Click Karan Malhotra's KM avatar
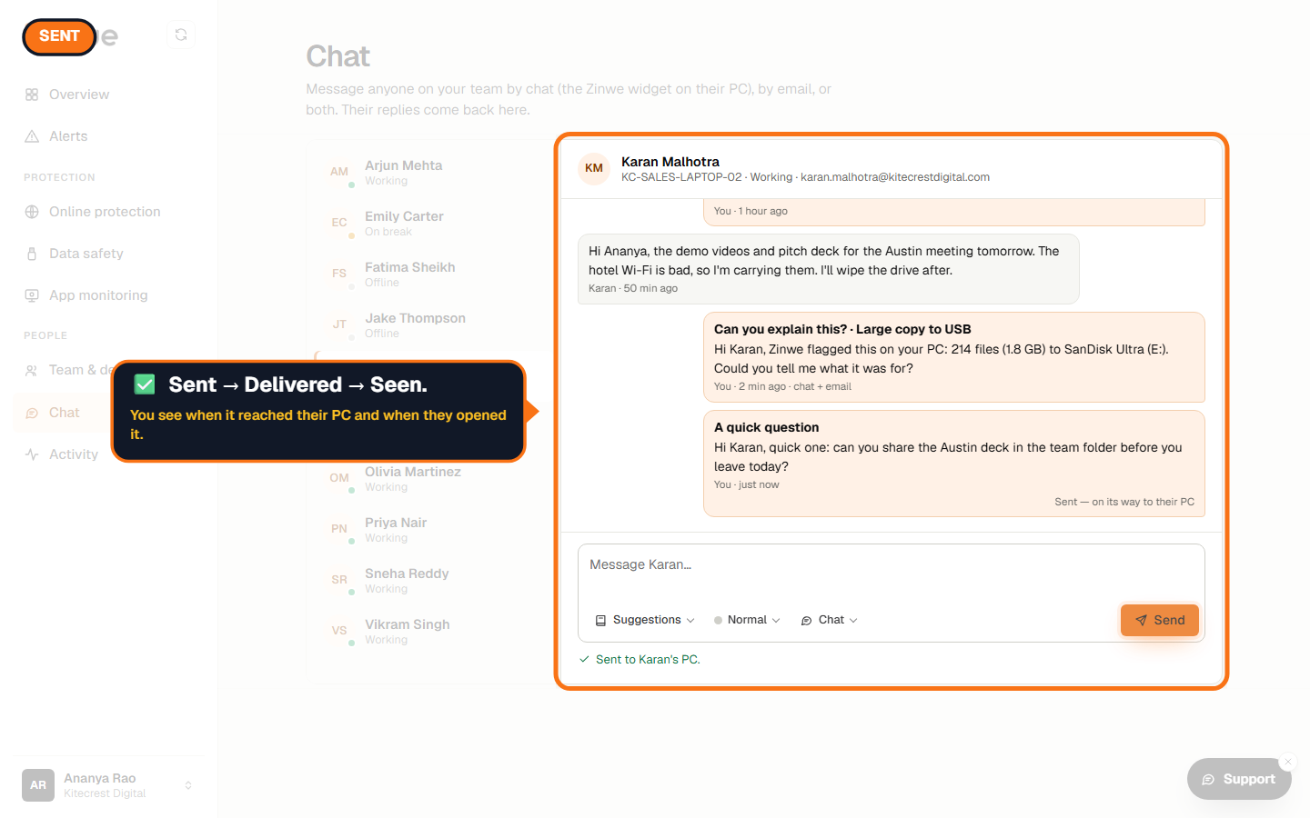 click(x=594, y=168)
